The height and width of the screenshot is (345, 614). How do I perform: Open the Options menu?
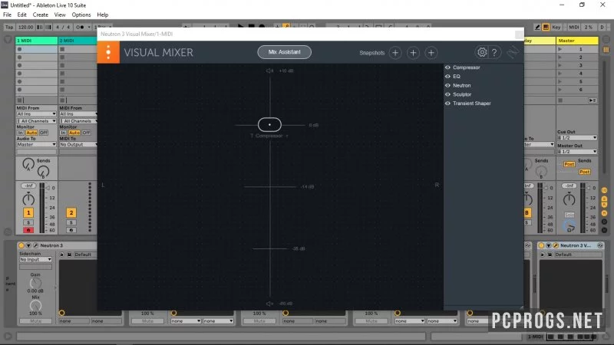[81, 15]
